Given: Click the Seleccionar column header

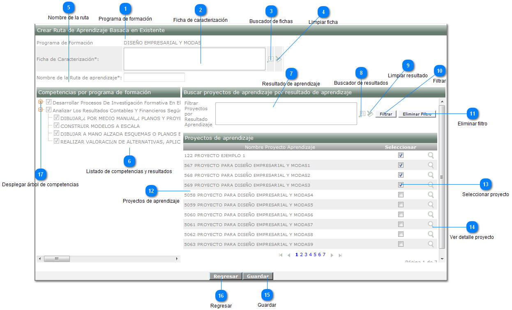Looking at the screenshot, I should (x=401, y=147).
